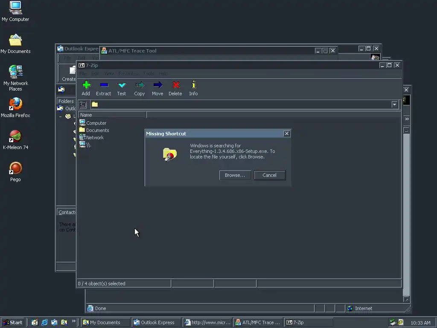Launch the K-Meleon 74 desktop shortcut
The image size is (437, 328).
(15, 140)
